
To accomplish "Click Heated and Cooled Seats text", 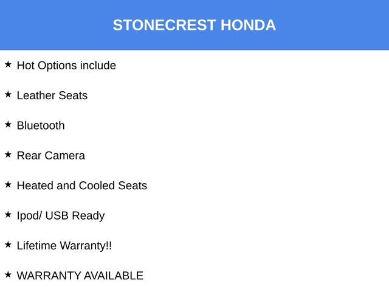I will click(x=82, y=186).
